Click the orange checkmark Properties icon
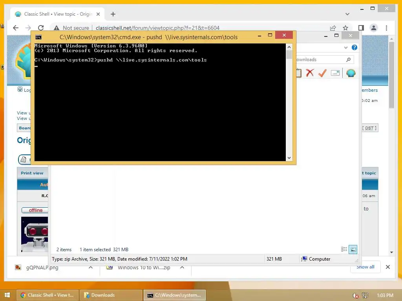 click(322, 73)
